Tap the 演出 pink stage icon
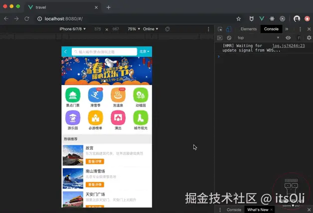The width and height of the screenshot is (313, 213). [118, 118]
